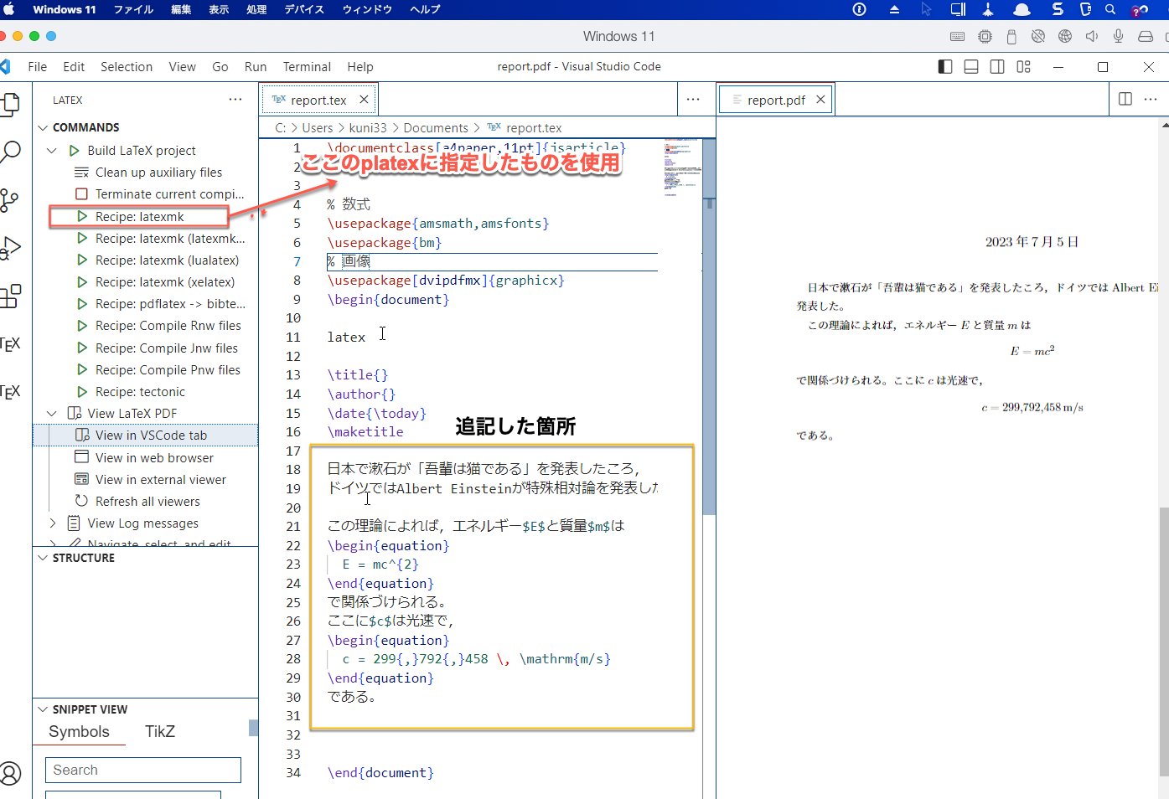The width and height of the screenshot is (1169, 799).
Task: Collapse the Build LaTeX project node
Action: pos(52,151)
